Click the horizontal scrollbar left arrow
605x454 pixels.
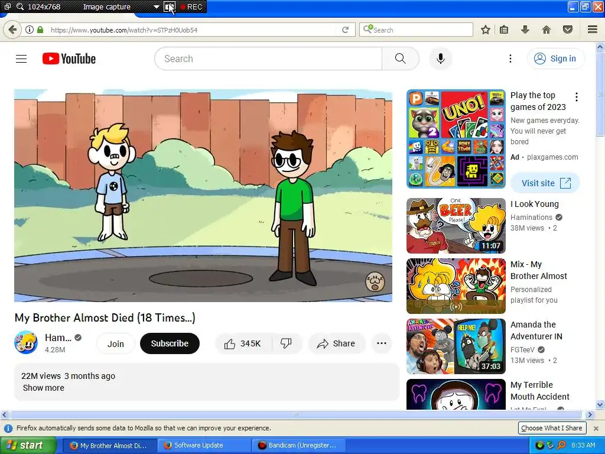click(x=4, y=415)
